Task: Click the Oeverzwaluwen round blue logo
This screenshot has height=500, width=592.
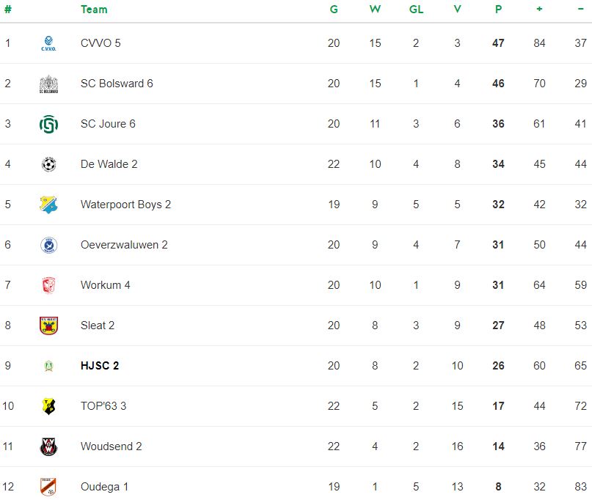Action: [48, 245]
